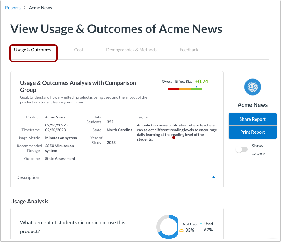281x242 pixels.
Task: Select the Feedback tab
Action: point(189,50)
